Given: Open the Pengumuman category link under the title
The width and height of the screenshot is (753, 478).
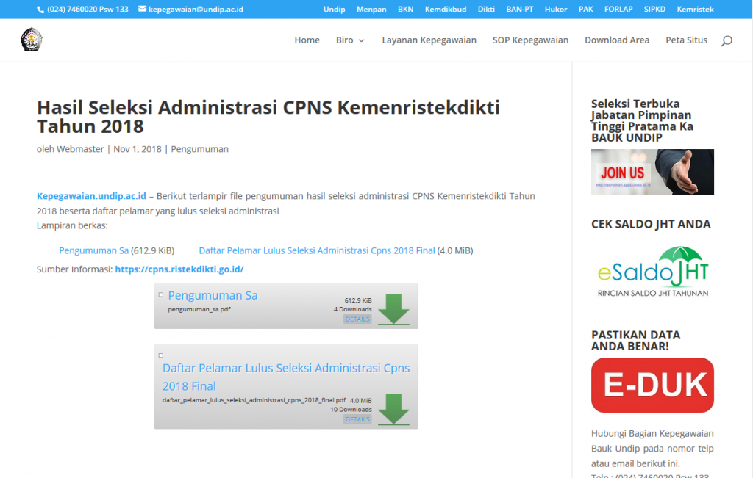Looking at the screenshot, I should coord(199,149).
